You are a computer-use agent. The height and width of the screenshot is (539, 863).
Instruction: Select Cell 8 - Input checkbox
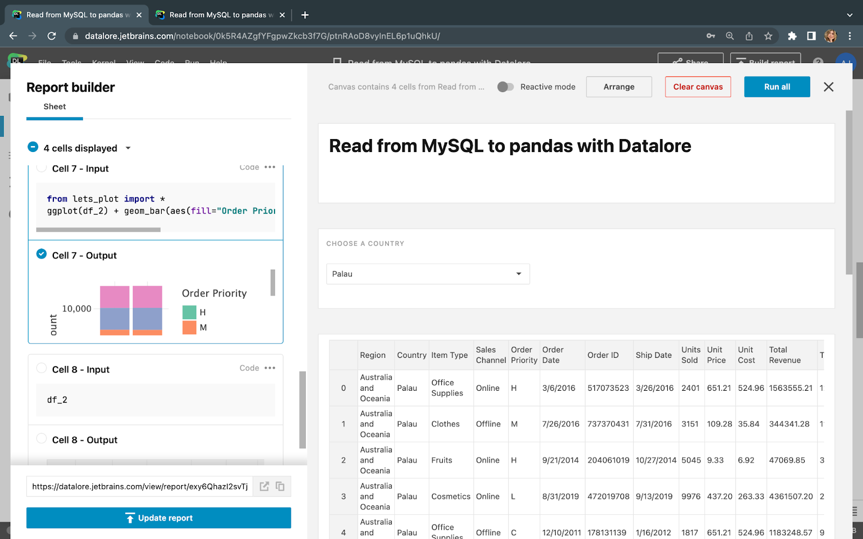(x=42, y=368)
